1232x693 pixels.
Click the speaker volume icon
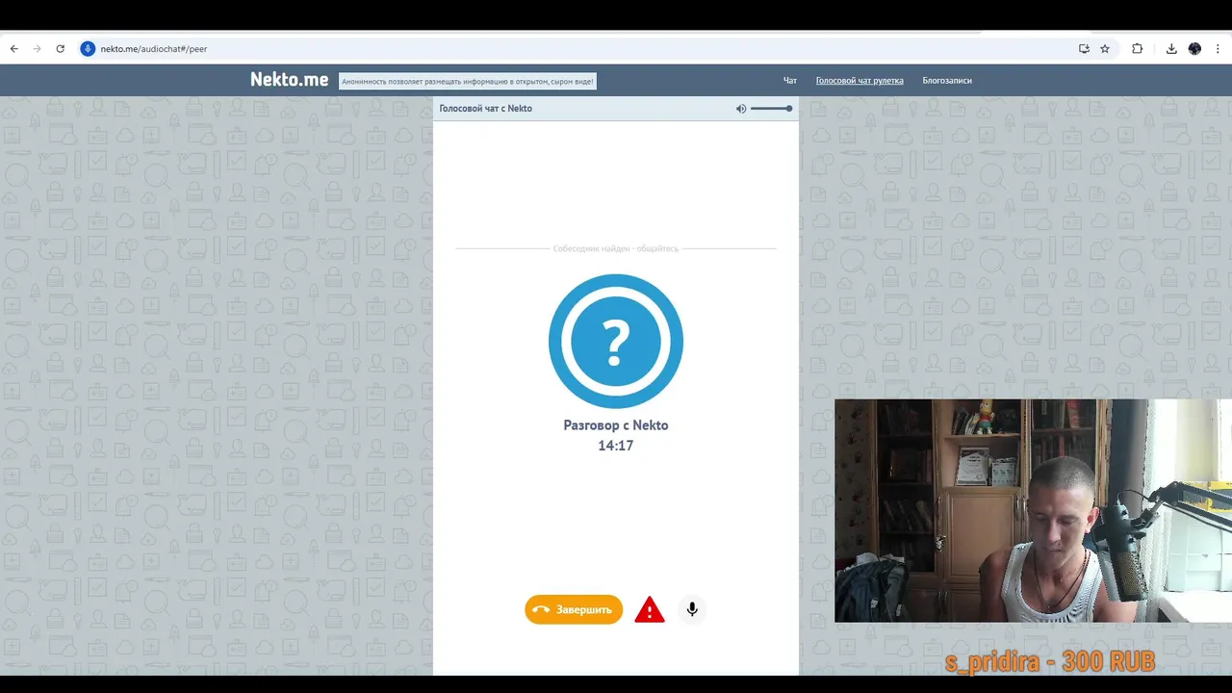pyautogui.click(x=741, y=109)
